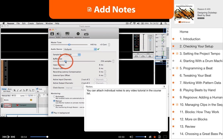Open the Options menu
The height and width of the screenshot is (139, 223).
pos(40,23)
